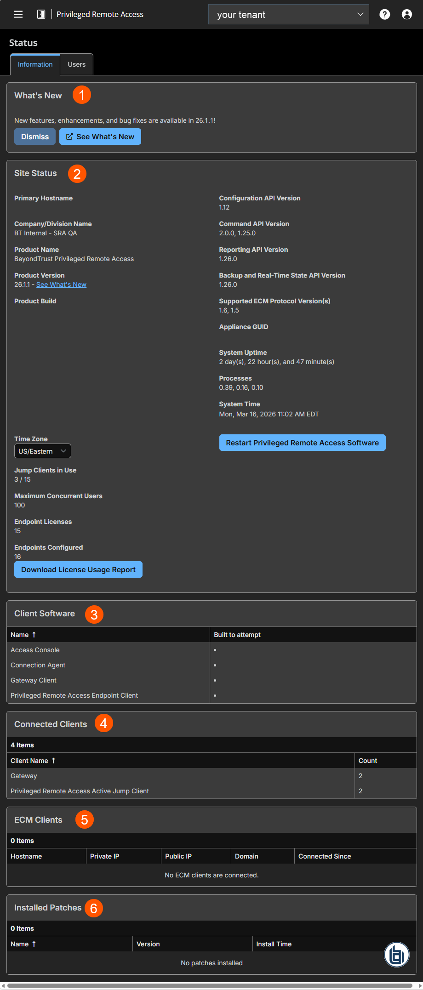423x990 pixels.
Task: Restart Privileged Remote Access Software
Action: (303, 443)
